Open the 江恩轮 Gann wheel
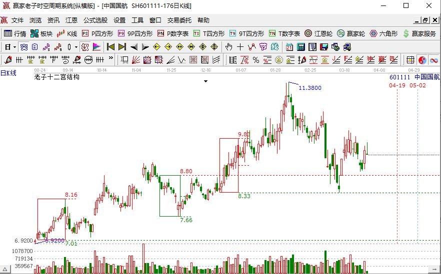The image size is (441, 274). (318, 34)
